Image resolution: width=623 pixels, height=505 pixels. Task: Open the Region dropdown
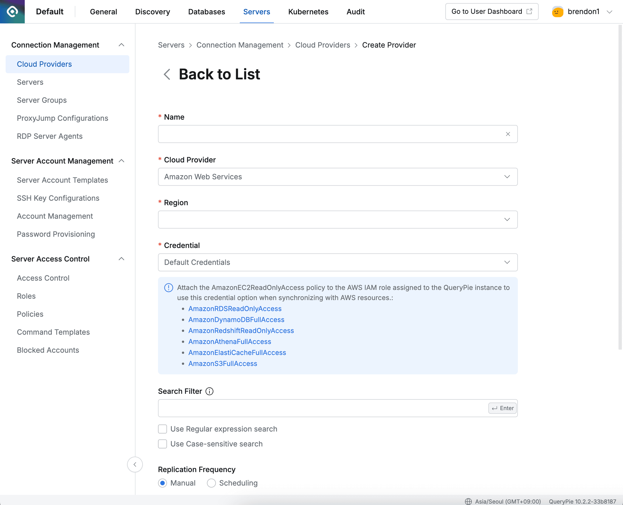point(337,219)
